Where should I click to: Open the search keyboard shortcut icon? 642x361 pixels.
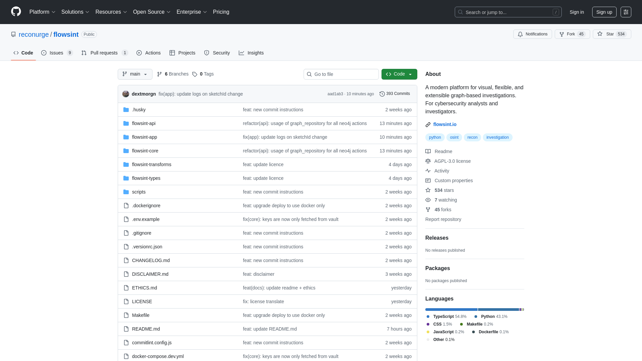click(556, 12)
